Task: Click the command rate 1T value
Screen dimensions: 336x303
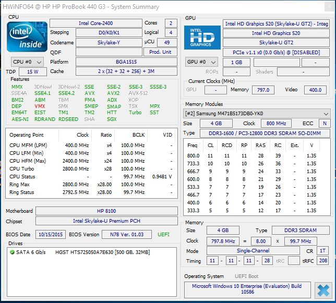Action: (323, 251)
